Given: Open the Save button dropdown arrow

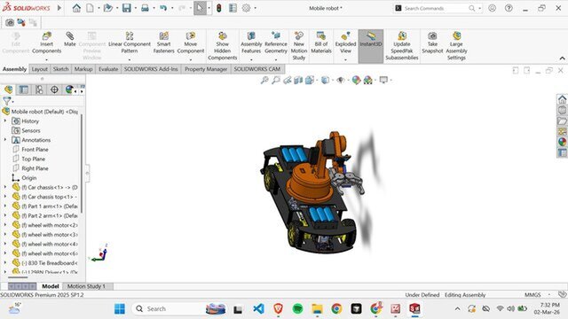Looking at the screenshot, I should point(136,8).
